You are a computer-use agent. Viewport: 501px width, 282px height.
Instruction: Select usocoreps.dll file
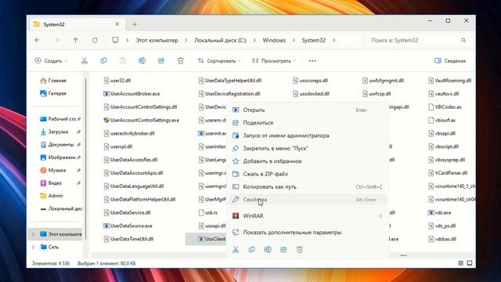click(x=310, y=81)
